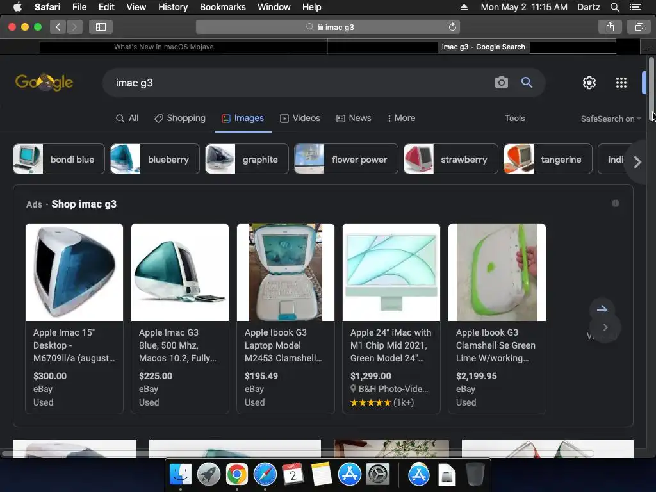The width and height of the screenshot is (656, 492).
Task: Show all tabs overview icon
Action: (639, 27)
